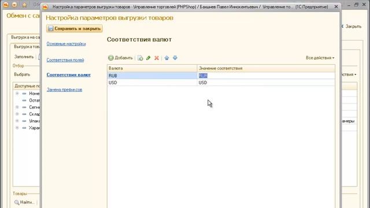
Task: Open Основные настройки section link
Action: pos(66,44)
